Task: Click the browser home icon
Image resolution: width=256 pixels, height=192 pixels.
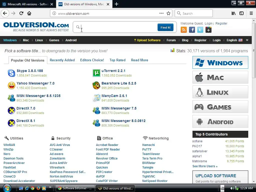Action: (x=29, y=13)
